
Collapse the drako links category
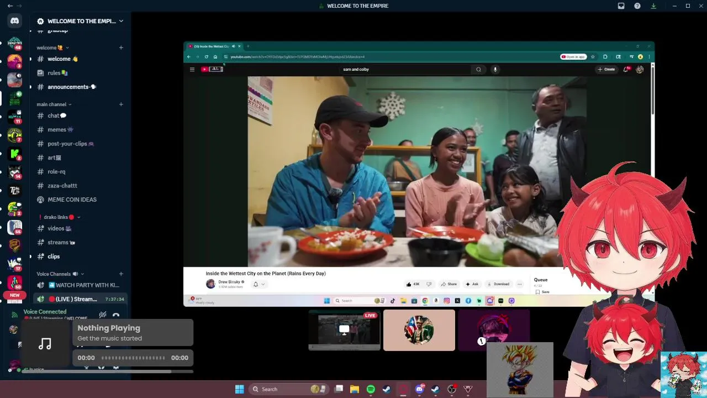click(x=60, y=217)
